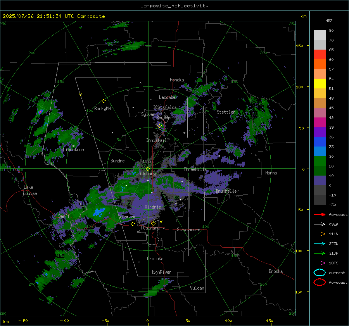This screenshot has width=349, height=326.
Task: Click the 'HighRiver' map label
Action: 161,272
